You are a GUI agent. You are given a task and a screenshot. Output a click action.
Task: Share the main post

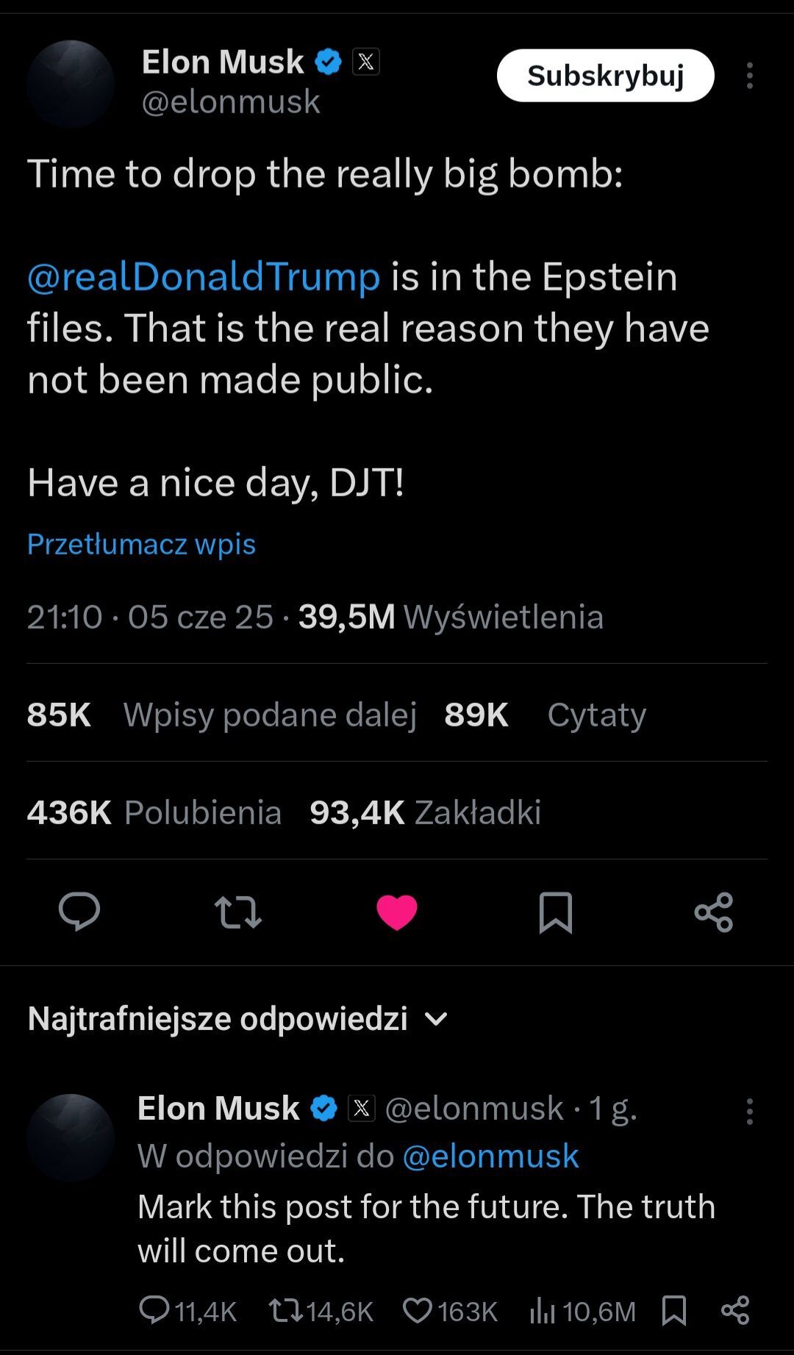714,912
